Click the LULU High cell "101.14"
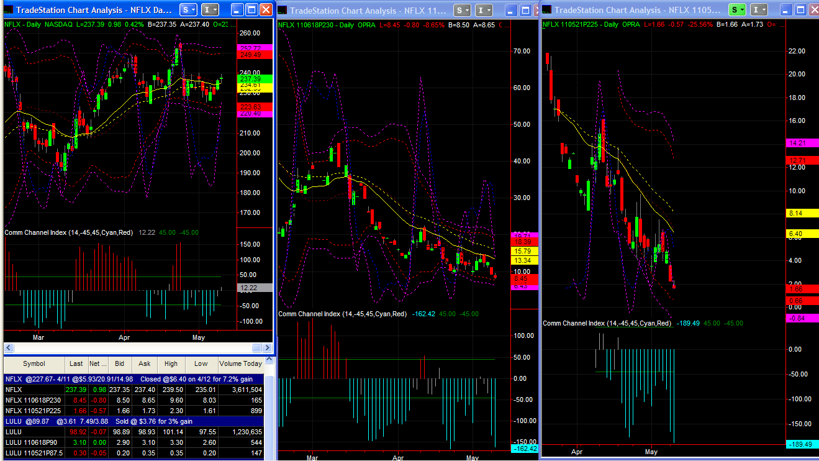The height and width of the screenshot is (461, 819). [171, 431]
